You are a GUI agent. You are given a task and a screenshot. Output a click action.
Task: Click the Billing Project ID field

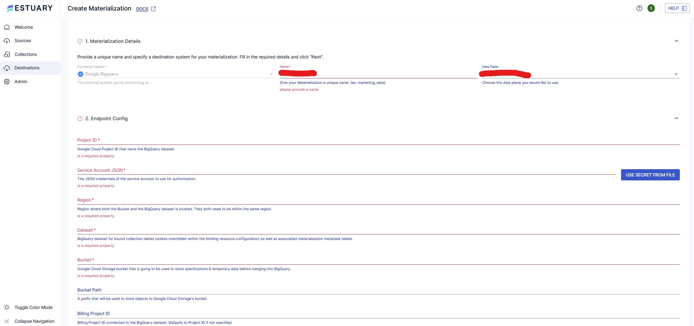378,314
